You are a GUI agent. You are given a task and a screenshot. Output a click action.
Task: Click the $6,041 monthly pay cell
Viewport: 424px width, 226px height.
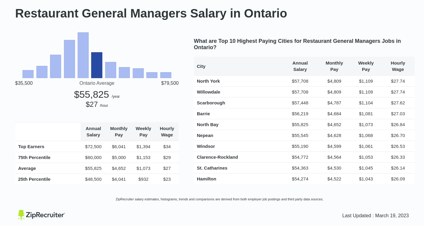[x=119, y=147]
